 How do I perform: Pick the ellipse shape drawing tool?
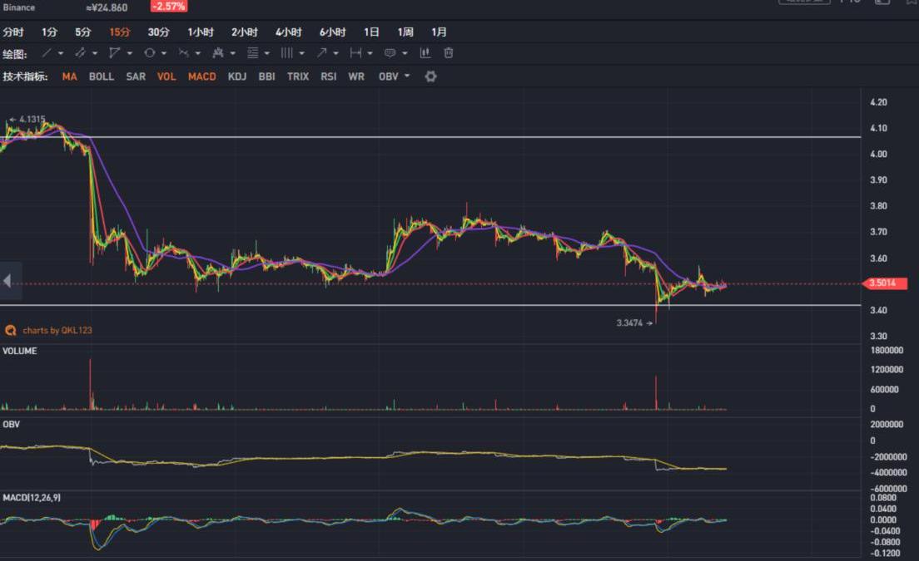(x=149, y=53)
